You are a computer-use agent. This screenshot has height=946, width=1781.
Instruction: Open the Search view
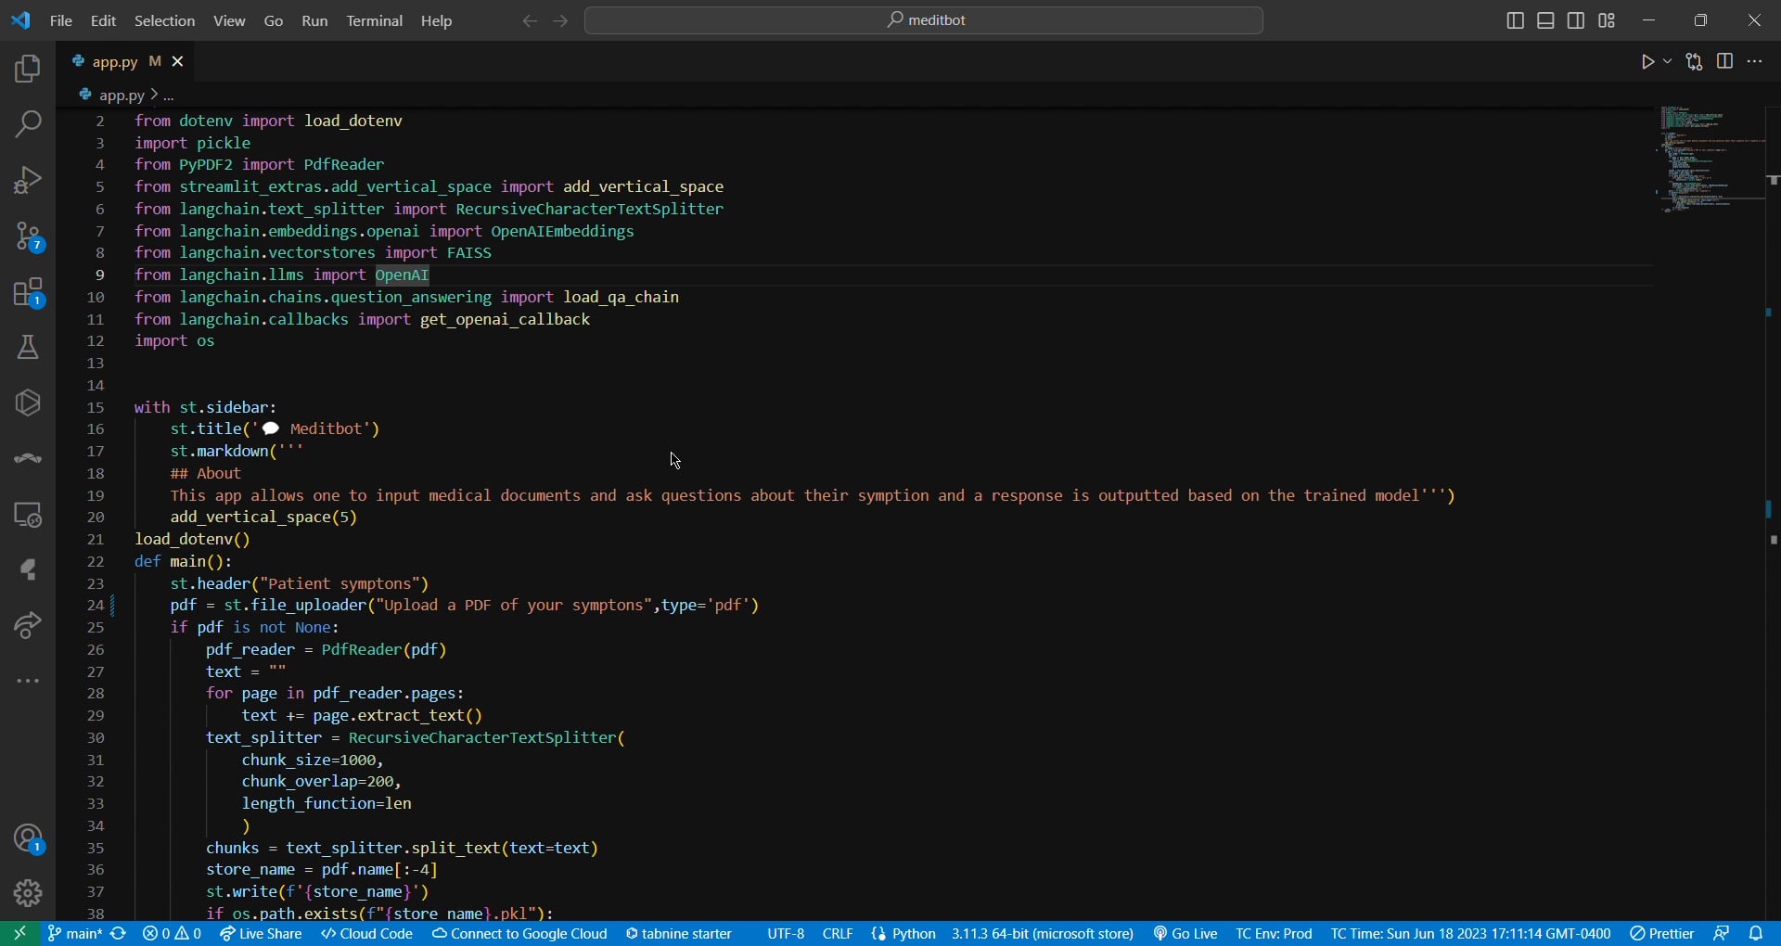pyautogui.click(x=28, y=124)
